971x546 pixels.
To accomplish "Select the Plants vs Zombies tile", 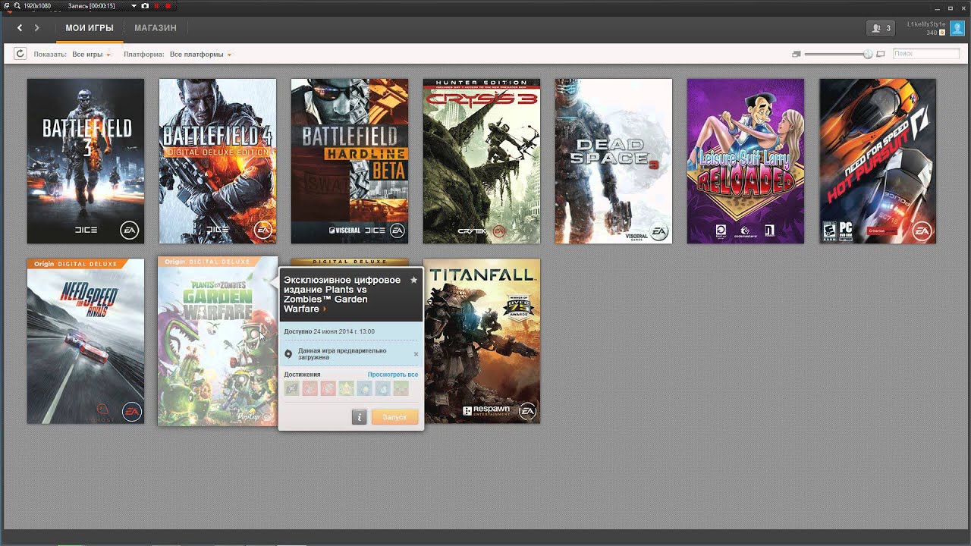I will pyautogui.click(x=217, y=341).
